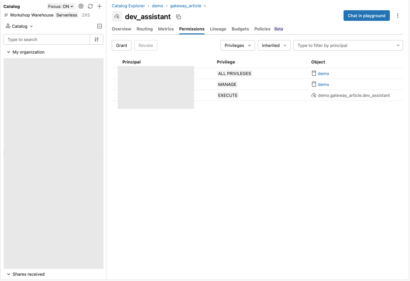Screen dimensions: 410x281
Task: Go to Catalog Explorer breadcrumb
Action: [128, 6]
